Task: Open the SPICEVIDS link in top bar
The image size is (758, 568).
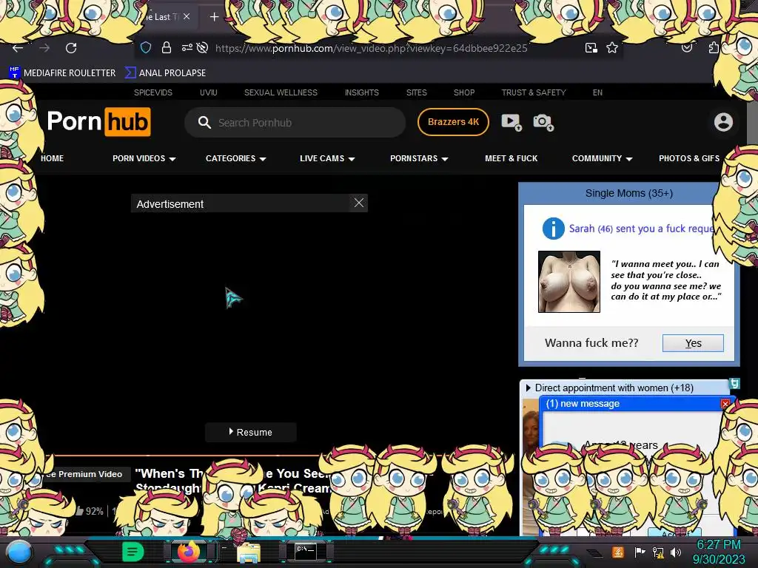Action: click(153, 92)
